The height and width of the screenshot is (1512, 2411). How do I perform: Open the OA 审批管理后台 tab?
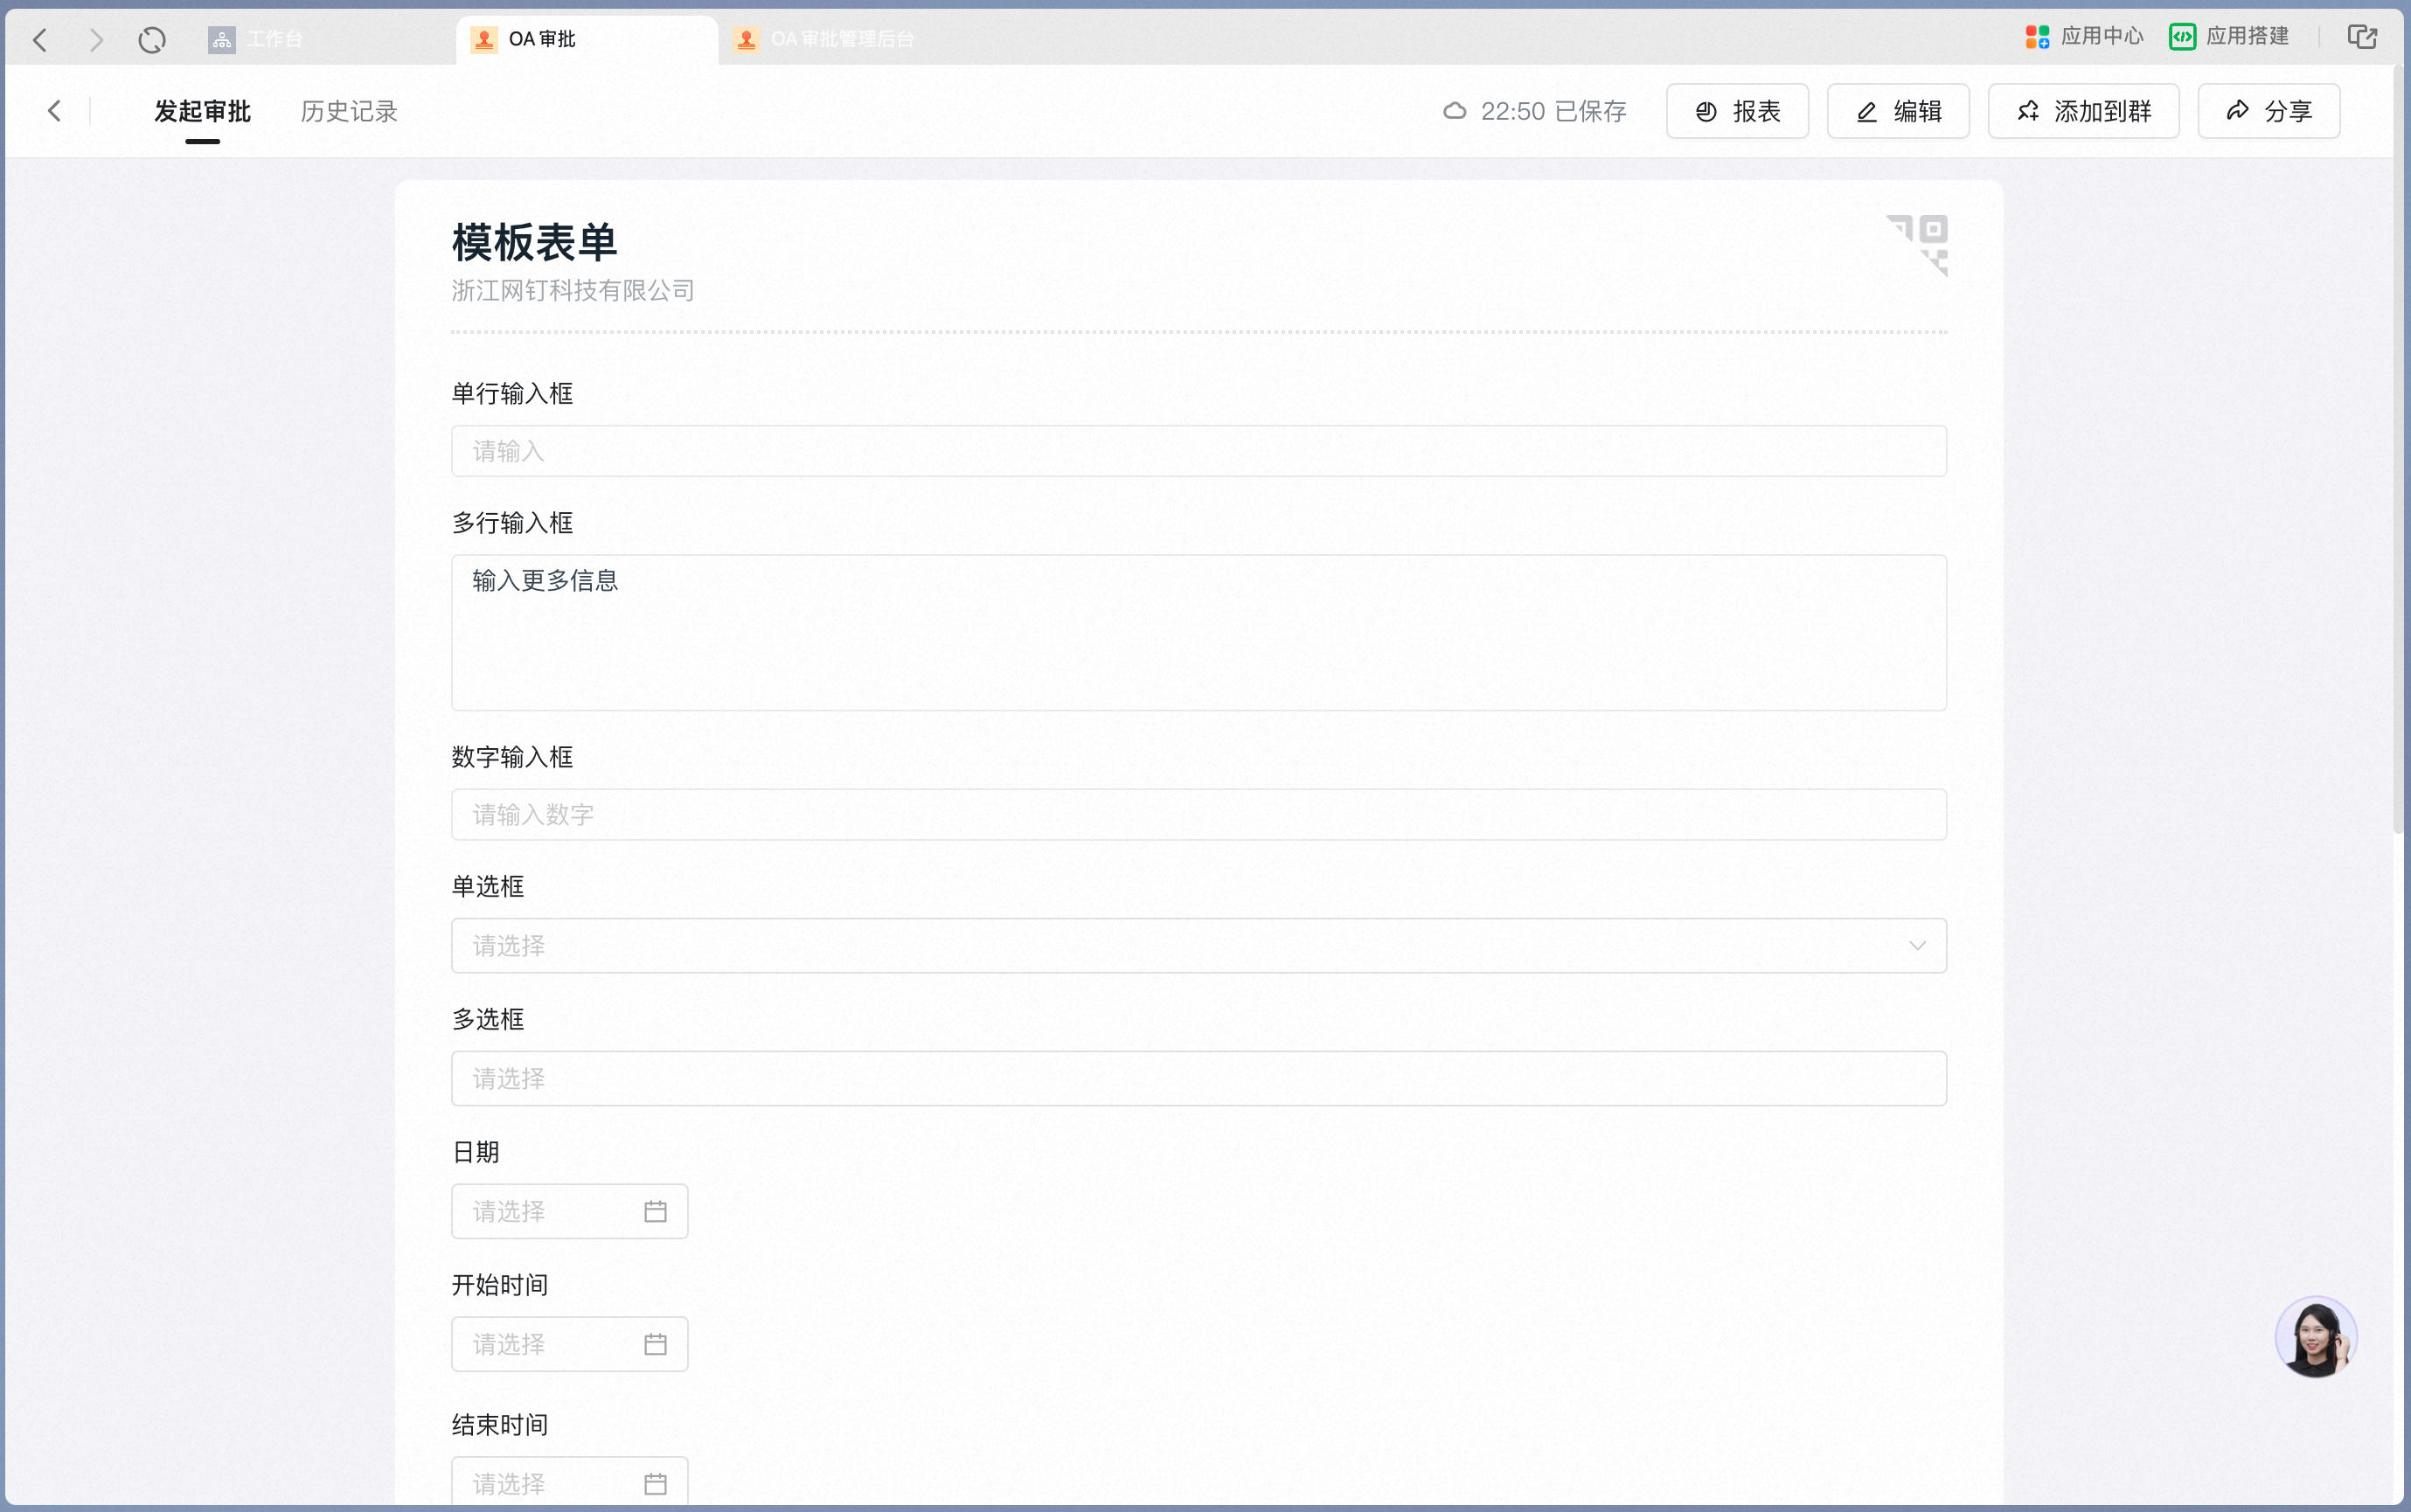click(x=824, y=39)
